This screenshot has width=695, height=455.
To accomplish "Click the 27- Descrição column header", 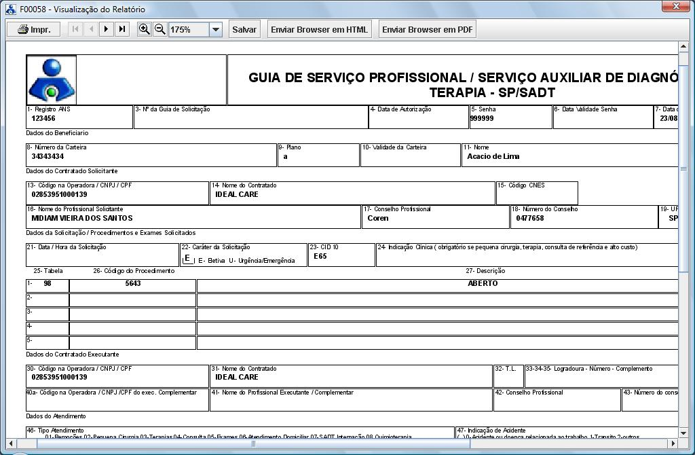I will (x=485, y=271).
